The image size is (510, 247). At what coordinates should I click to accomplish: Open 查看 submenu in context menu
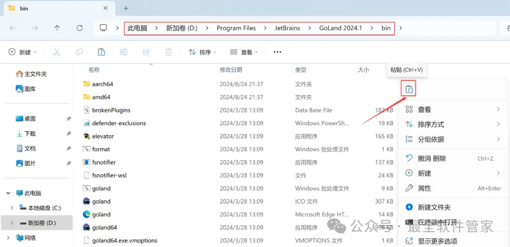(453, 110)
